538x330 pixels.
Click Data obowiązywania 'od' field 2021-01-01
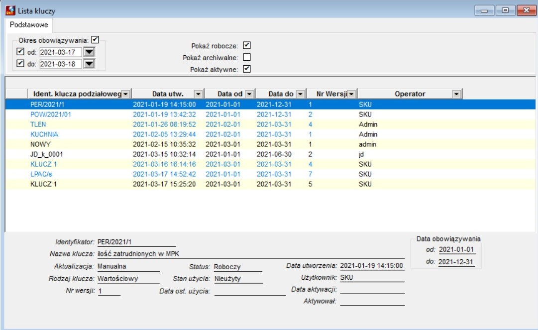(x=457, y=249)
